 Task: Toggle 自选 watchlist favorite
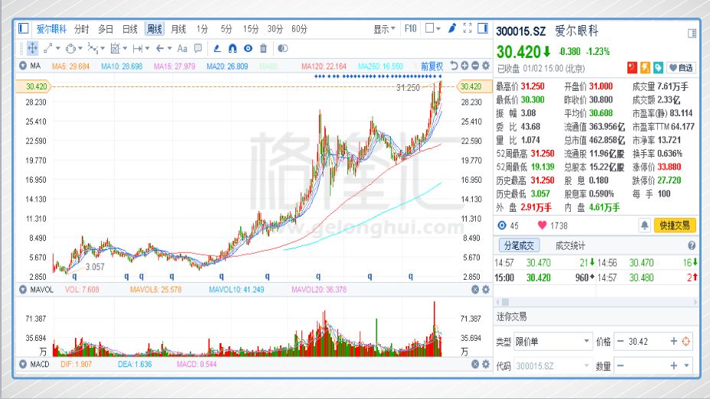pyautogui.click(x=681, y=68)
